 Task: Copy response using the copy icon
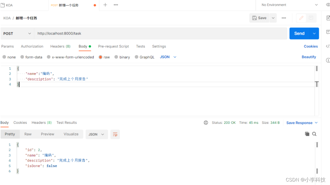pos(307,134)
